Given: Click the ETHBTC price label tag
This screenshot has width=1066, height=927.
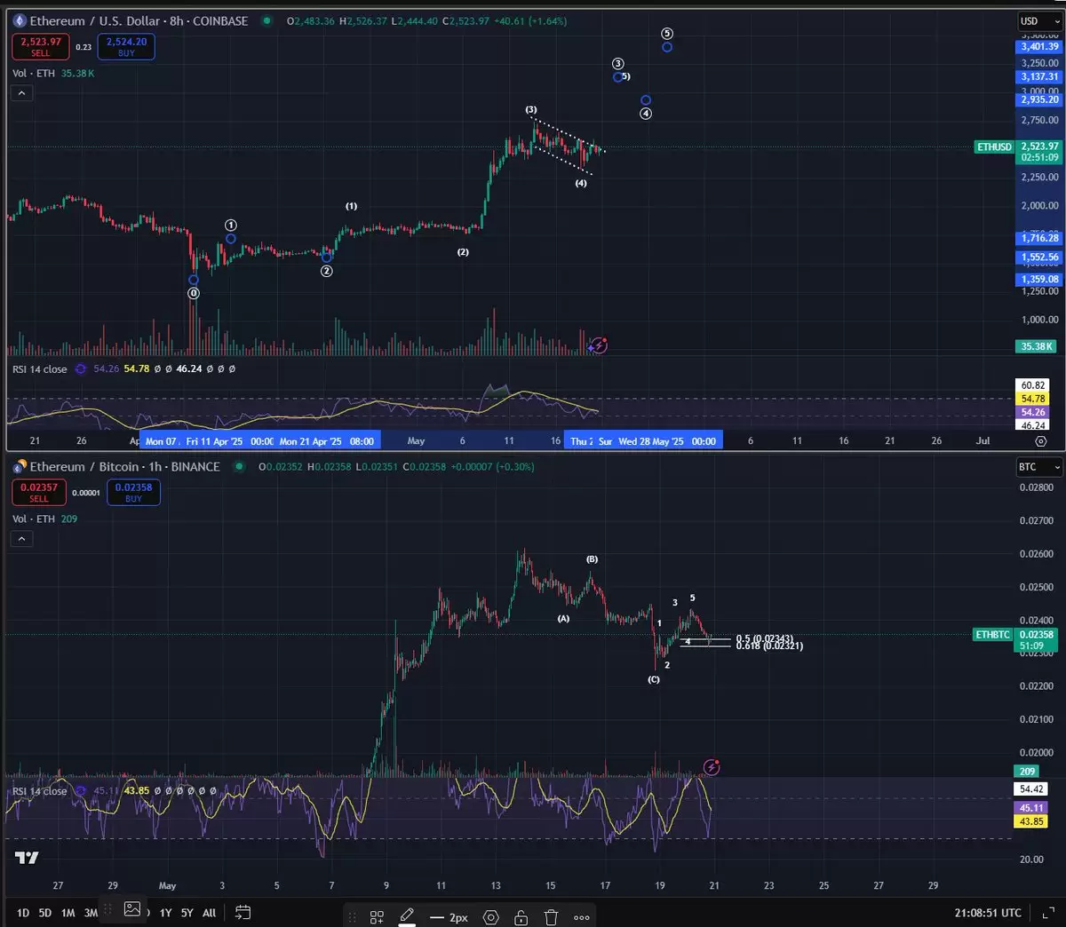Looking at the screenshot, I should point(993,635).
